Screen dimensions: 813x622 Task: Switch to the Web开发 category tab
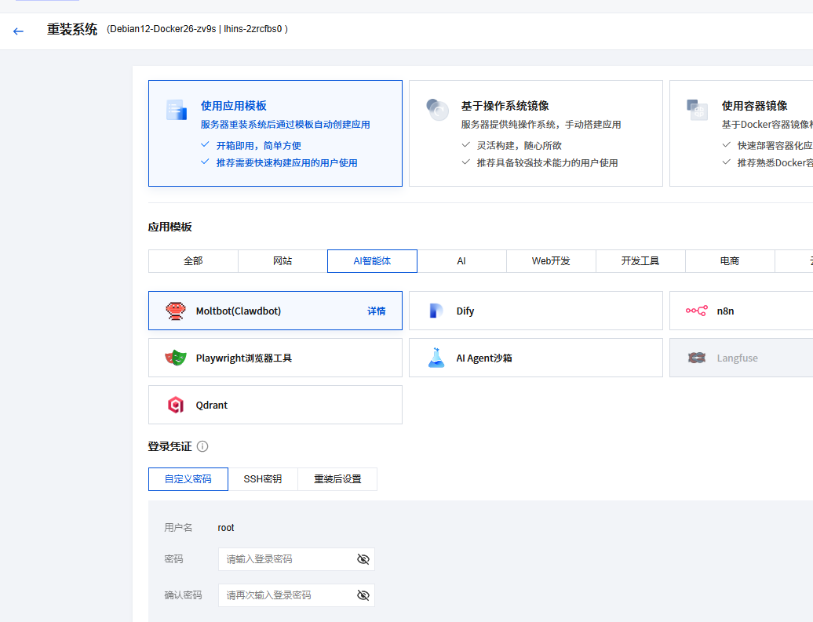coord(551,261)
